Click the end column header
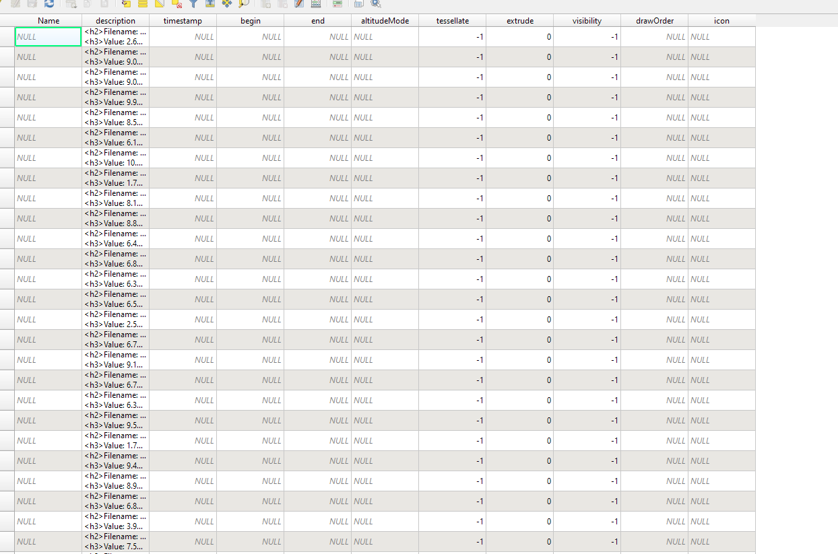Viewport: 838px width, 554px height. coord(318,21)
